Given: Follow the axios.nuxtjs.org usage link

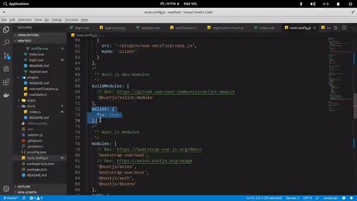Looking at the screenshot, I should (154, 161).
